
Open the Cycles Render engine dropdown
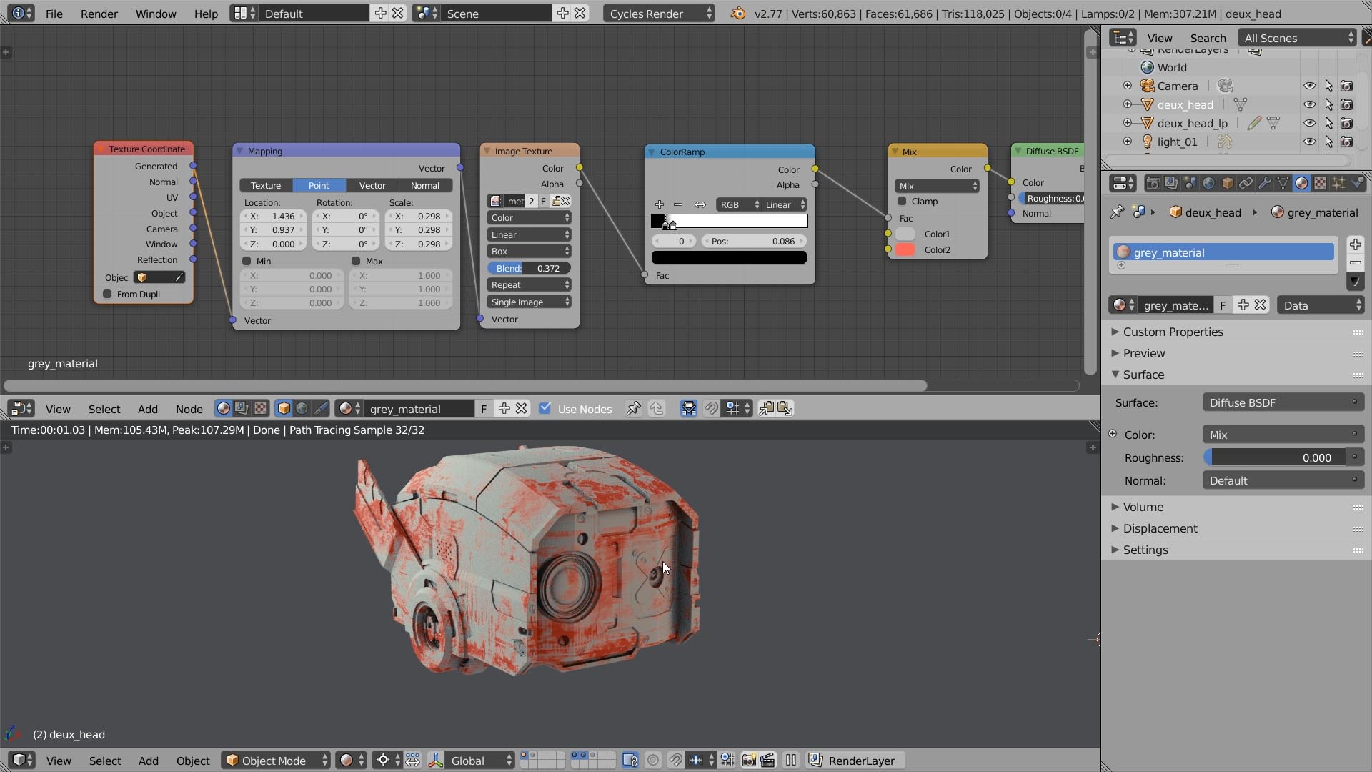tap(658, 13)
